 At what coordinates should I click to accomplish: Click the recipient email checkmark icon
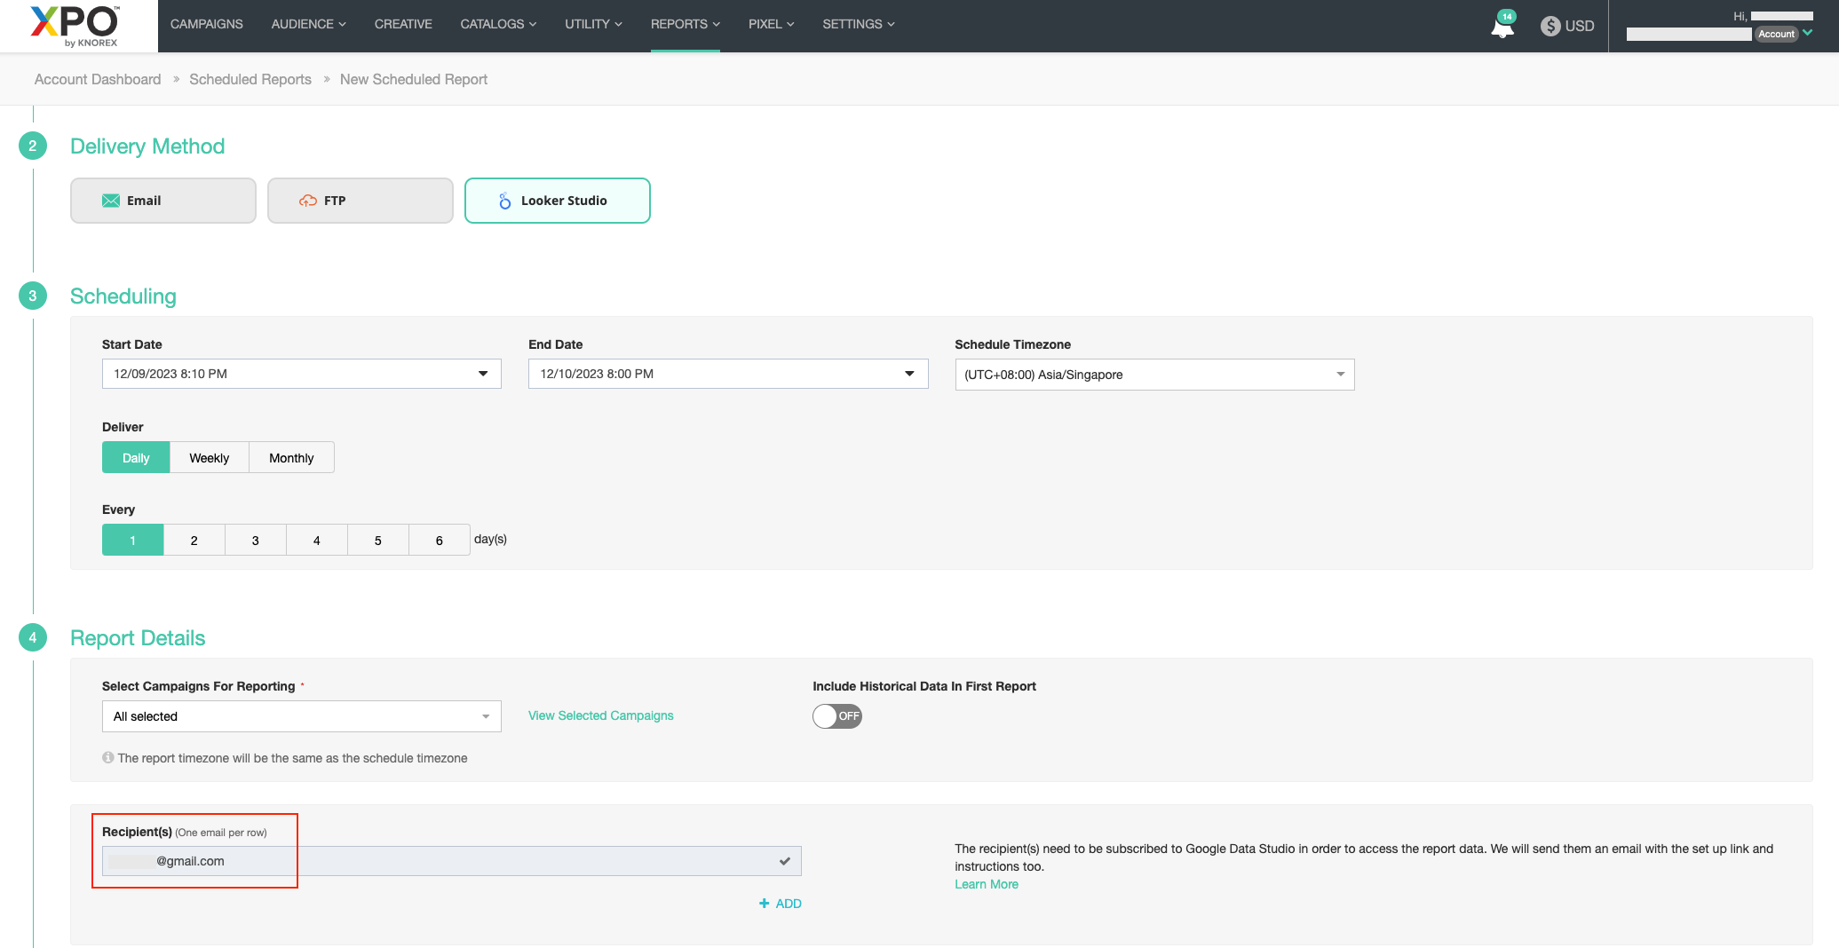pos(785,861)
